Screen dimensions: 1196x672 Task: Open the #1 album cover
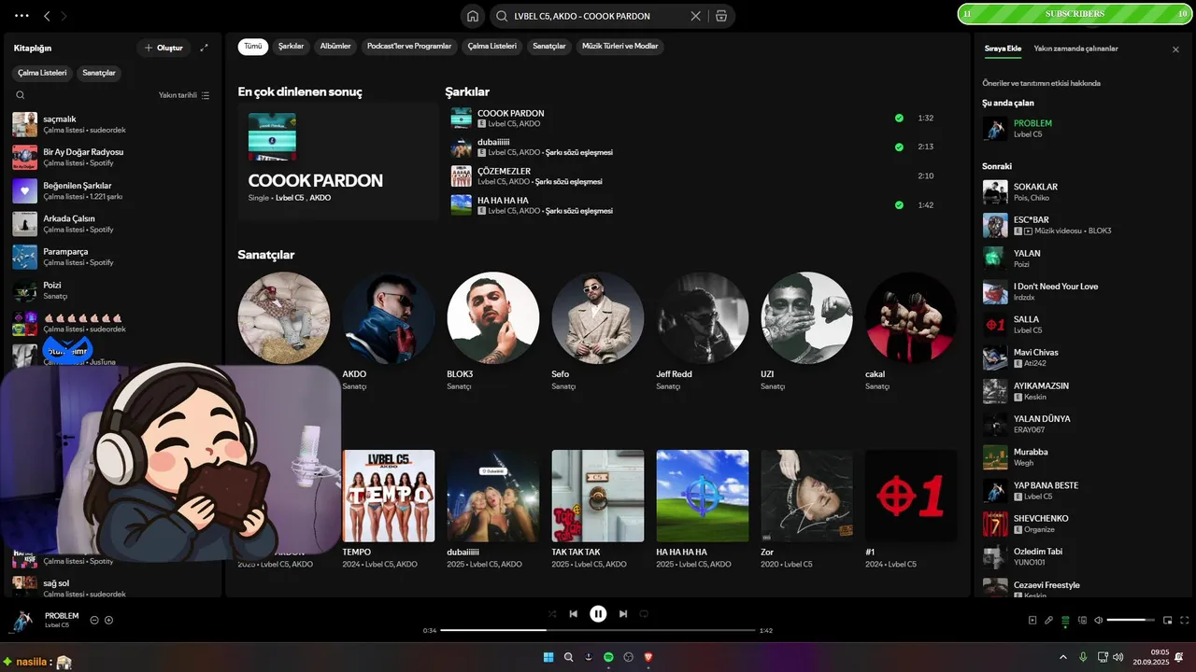[912, 496]
